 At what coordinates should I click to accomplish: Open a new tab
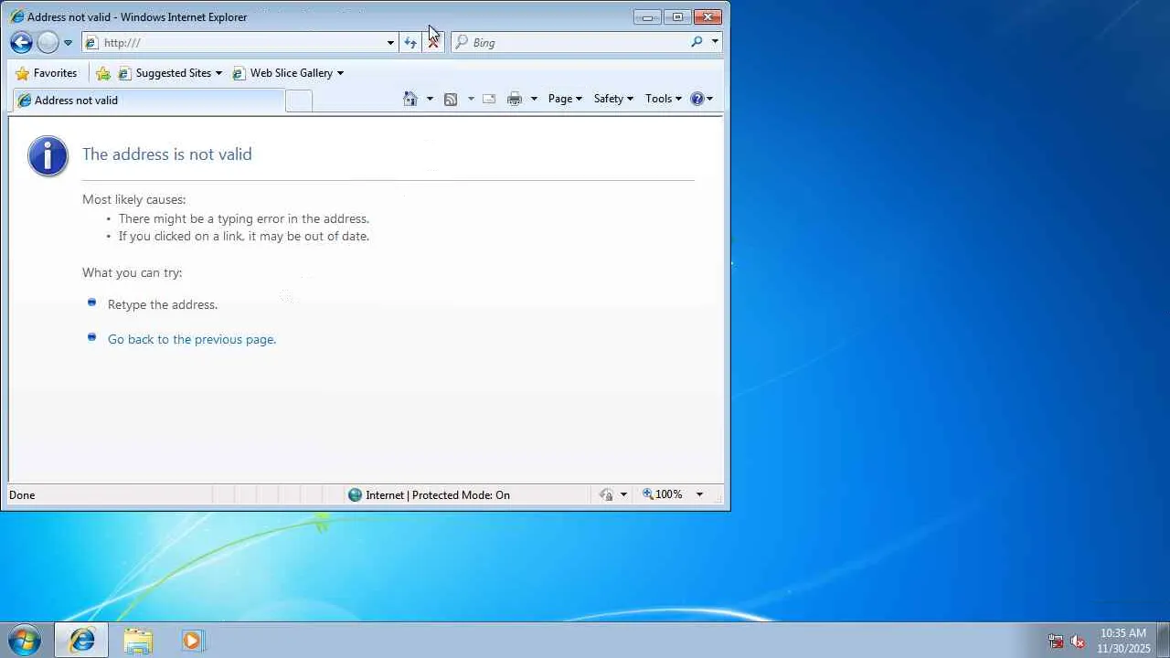(299, 101)
